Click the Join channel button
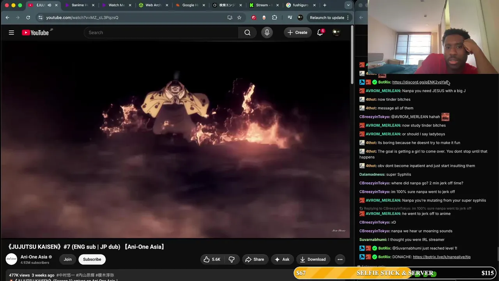 tap(68, 260)
